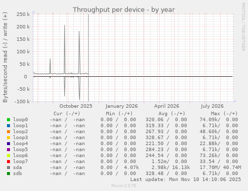
Task: Click loop4 max value '22.88k/ 0.00'
Action: point(219,144)
